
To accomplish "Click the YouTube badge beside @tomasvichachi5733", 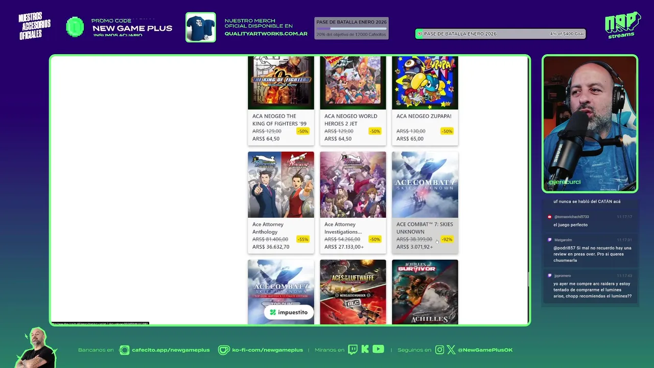I will pyautogui.click(x=550, y=217).
